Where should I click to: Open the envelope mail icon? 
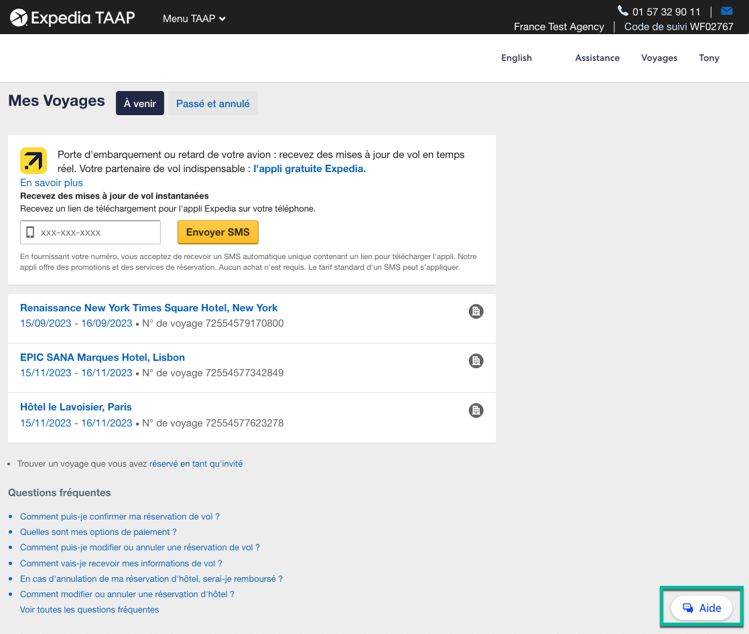[726, 11]
